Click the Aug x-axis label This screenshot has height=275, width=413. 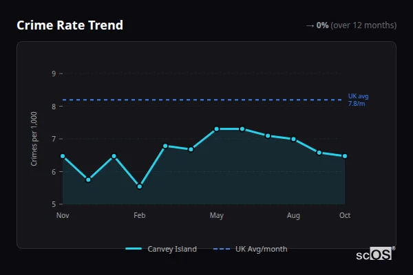[x=293, y=215]
